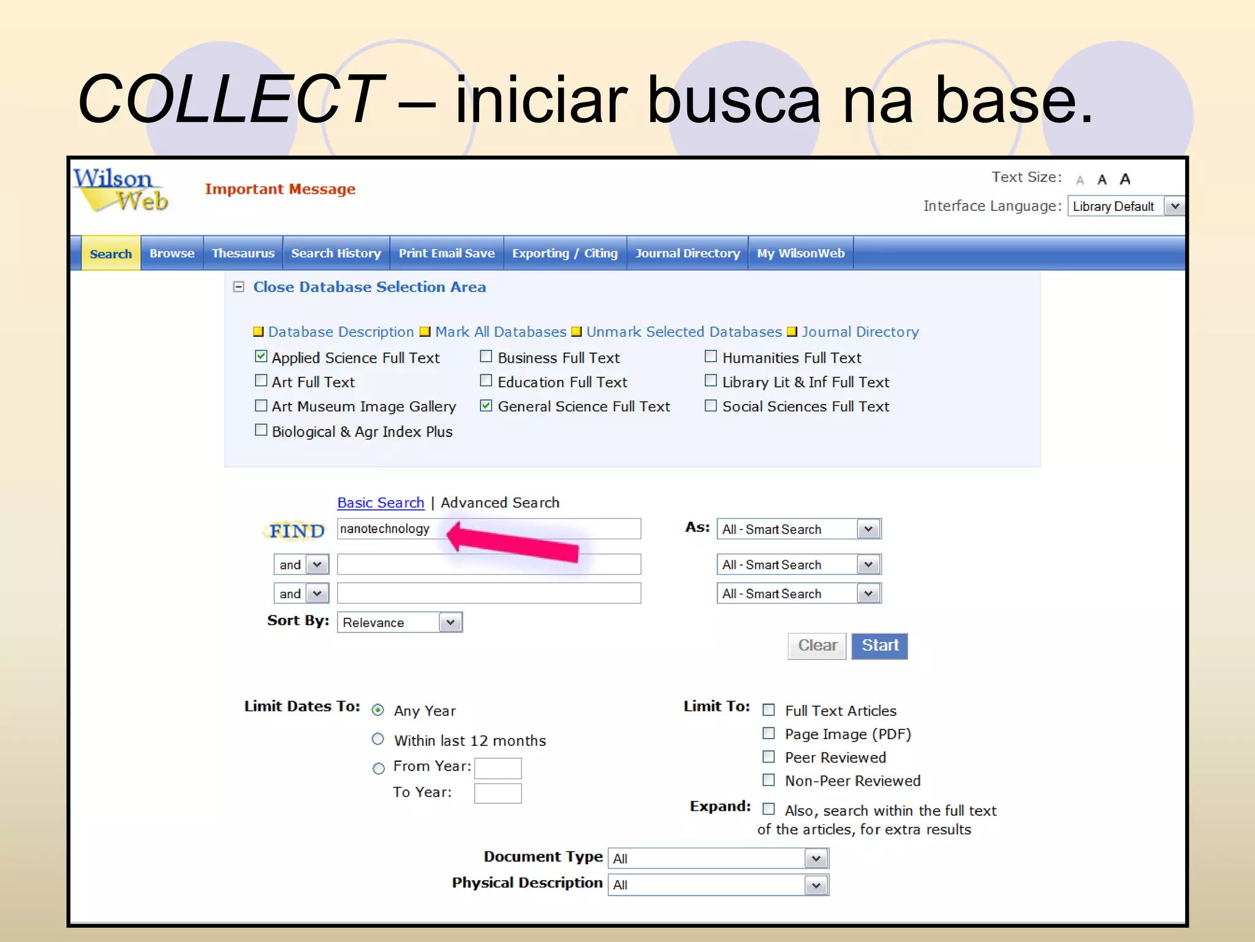Click the FIND field containing nanotechnology

point(489,529)
